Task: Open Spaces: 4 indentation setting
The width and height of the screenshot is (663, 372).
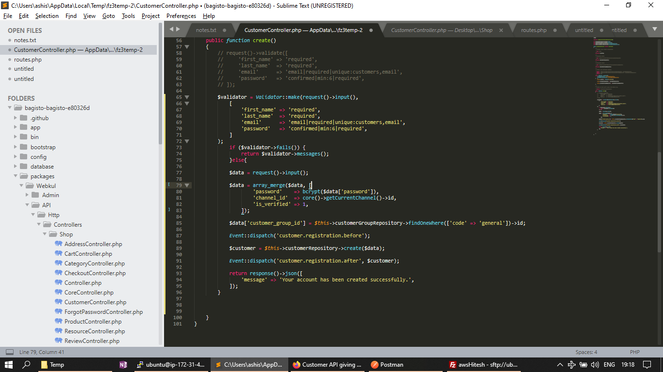Action: 586,352
